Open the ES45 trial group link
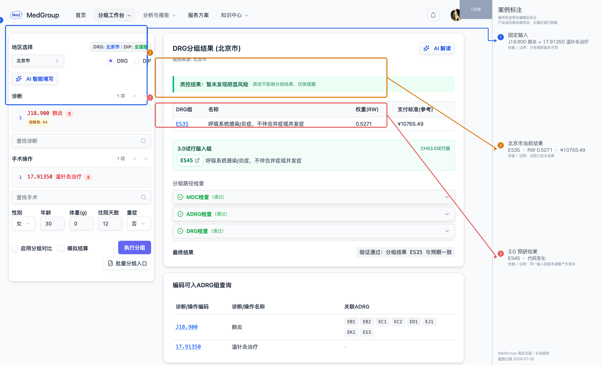This screenshot has height=365, width=602. pos(190,160)
